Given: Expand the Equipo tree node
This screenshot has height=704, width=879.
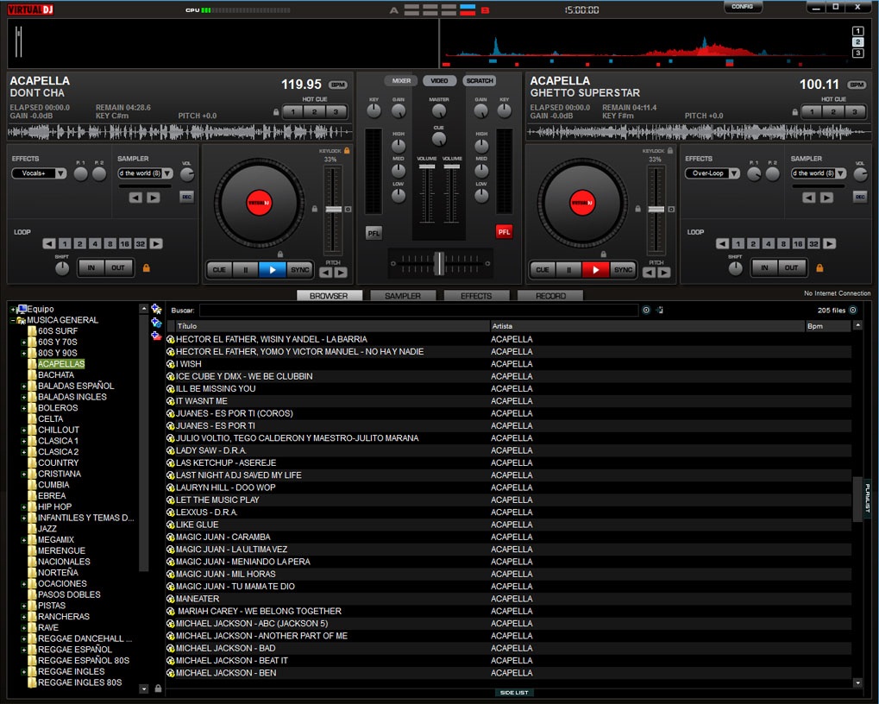Looking at the screenshot, I should point(12,309).
